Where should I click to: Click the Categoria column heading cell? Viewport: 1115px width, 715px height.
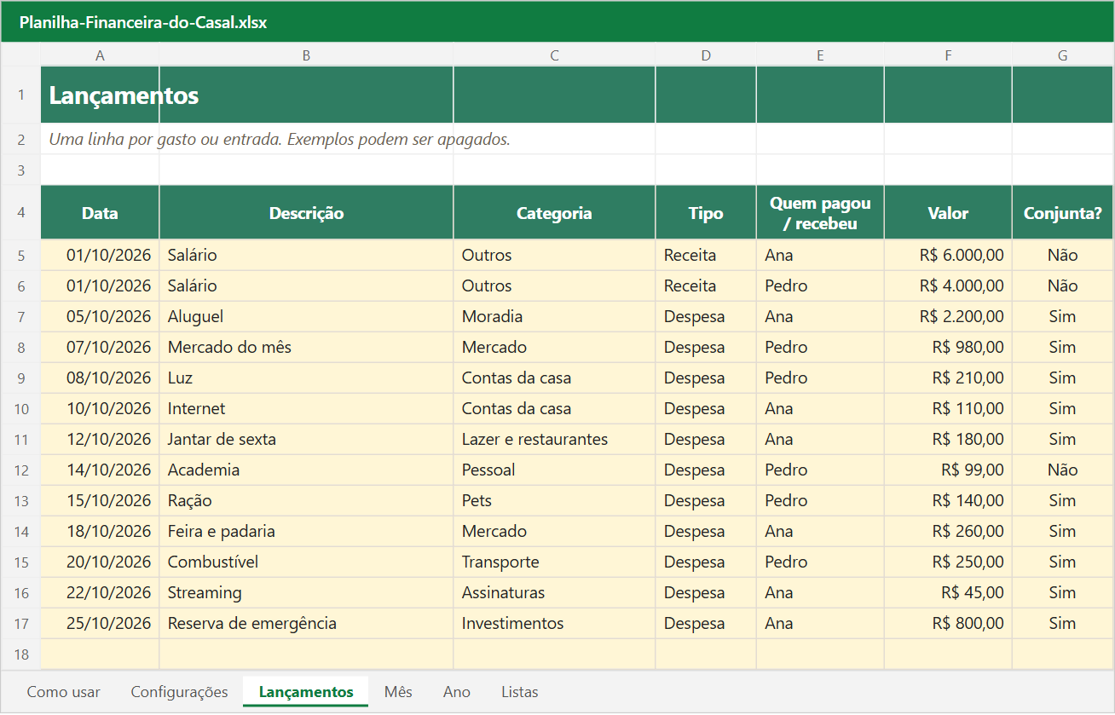pyautogui.click(x=554, y=213)
